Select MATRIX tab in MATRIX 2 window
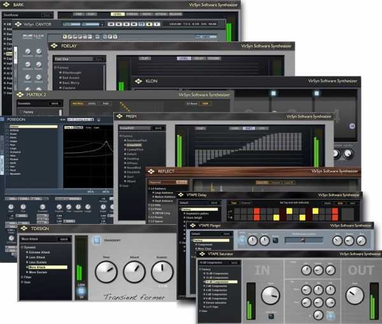 point(78,104)
